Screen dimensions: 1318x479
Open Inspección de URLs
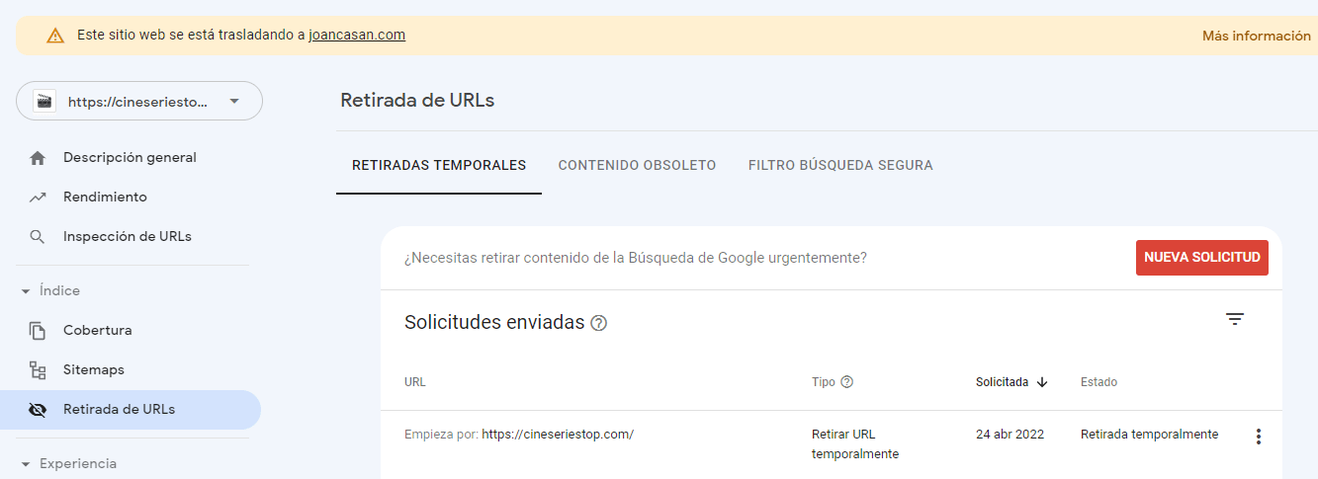pyautogui.click(x=130, y=237)
